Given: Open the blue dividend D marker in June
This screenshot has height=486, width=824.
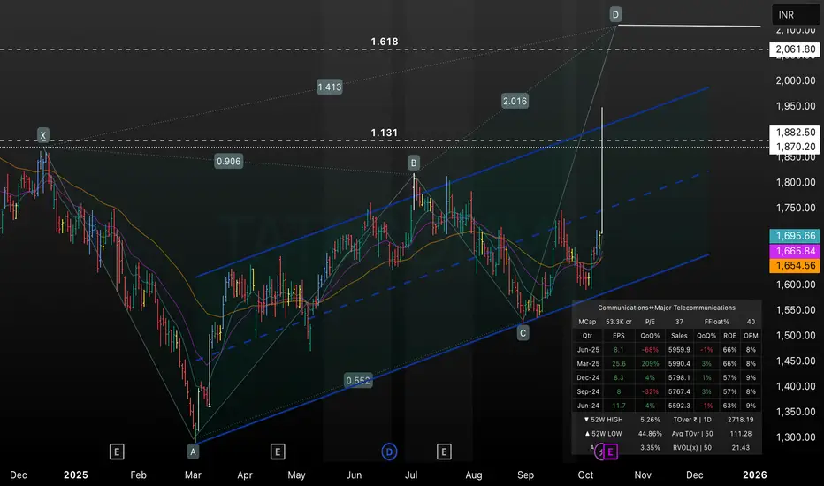Looking at the screenshot, I should point(389,452).
